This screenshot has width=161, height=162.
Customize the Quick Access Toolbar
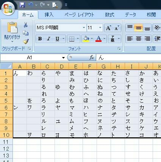[66, 5]
